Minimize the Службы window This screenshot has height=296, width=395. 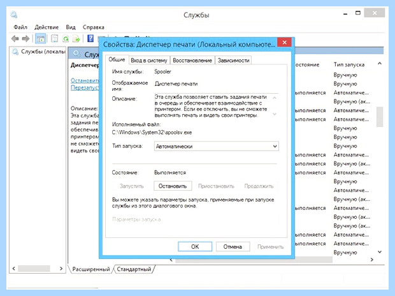(345, 13)
